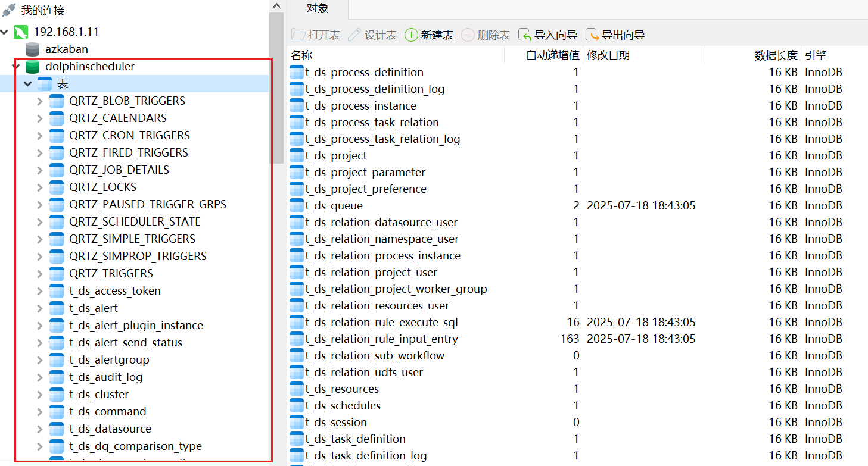Image resolution: width=868 pixels, height=466 pixels.
Task: Click table icon of t_ds_project row
Action: (x=297, y=156)
